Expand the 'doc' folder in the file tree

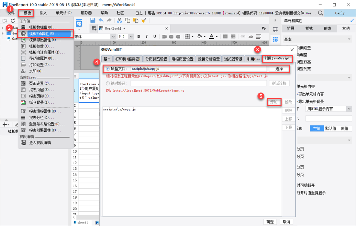3,33
